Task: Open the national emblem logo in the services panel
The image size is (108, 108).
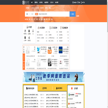Action: 71,104
